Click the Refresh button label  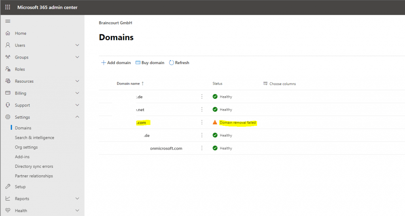[182, 63]
